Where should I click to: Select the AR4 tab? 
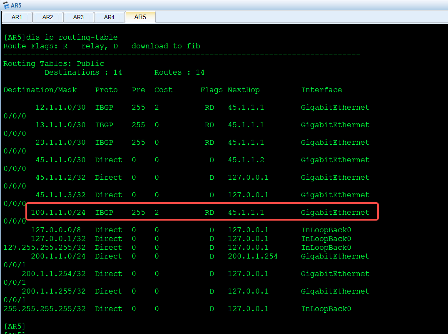109,17
